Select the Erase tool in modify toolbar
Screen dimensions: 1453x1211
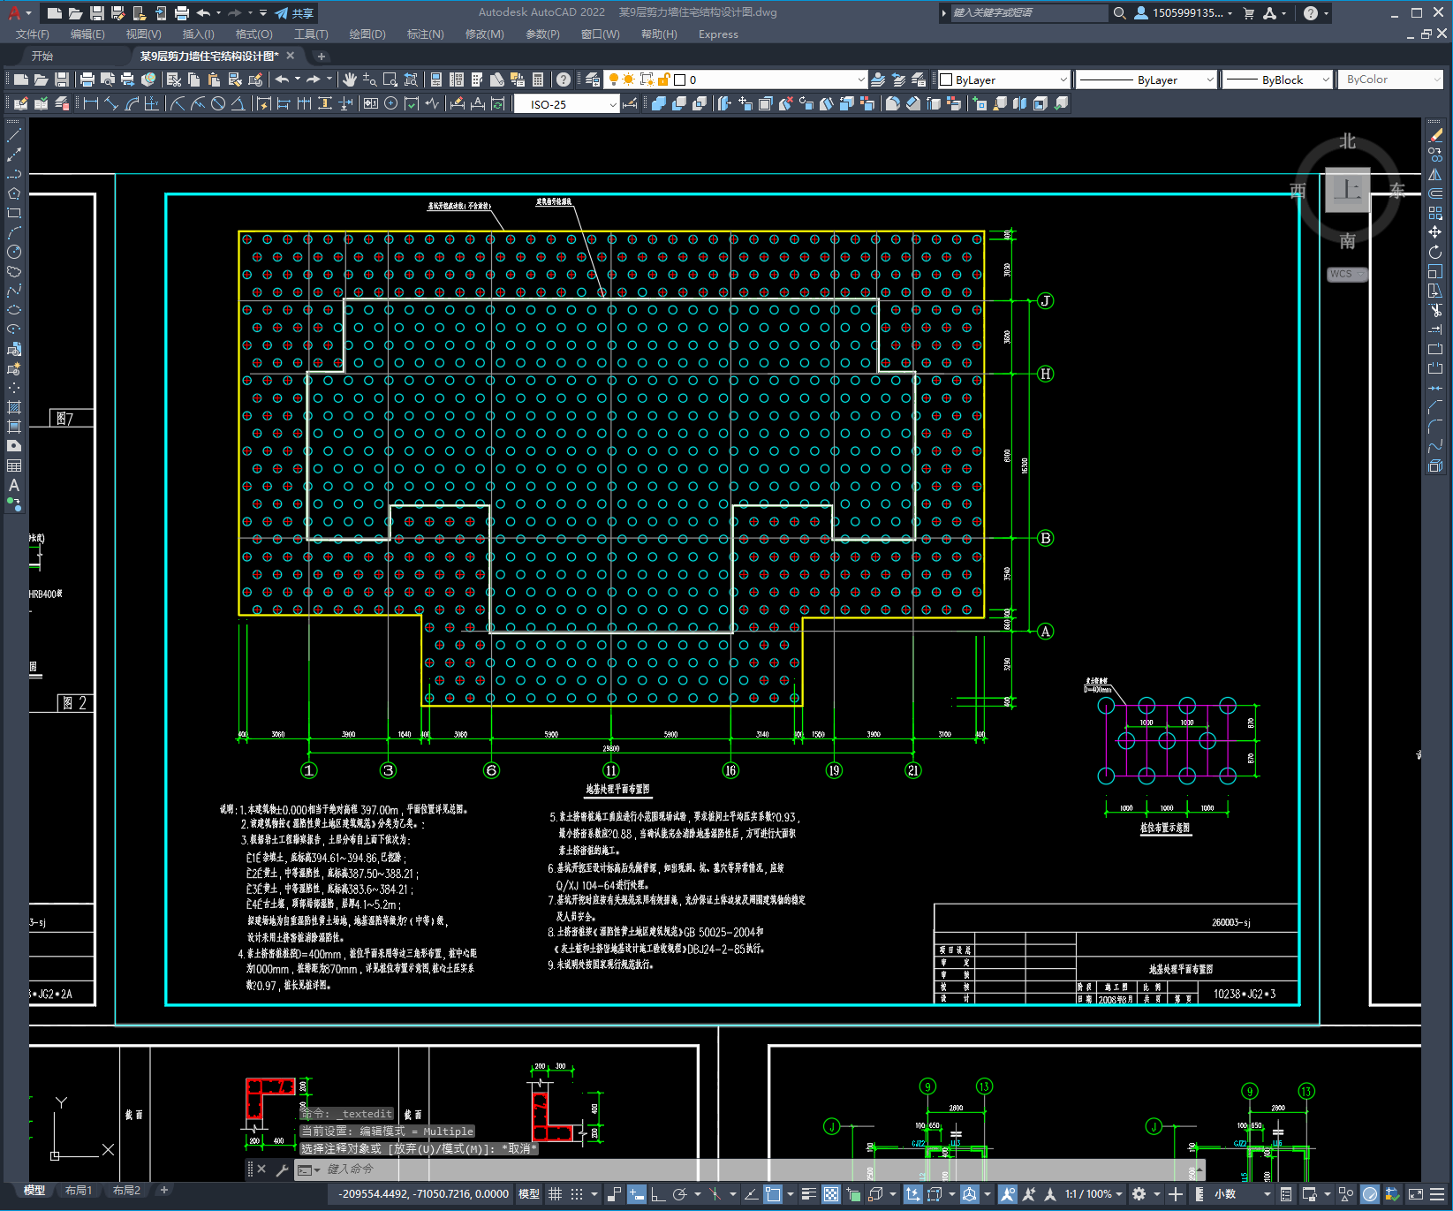pyautogui.click(x=1435, y=135)
